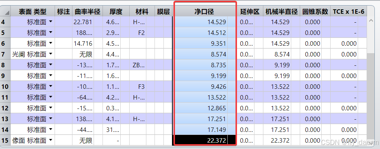Click the 标注 column header
The width and height of the screenshot is (380, 149).
[x=64, y=11]
